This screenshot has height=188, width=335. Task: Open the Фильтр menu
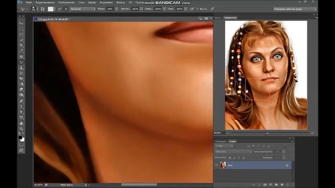(121, 3)
